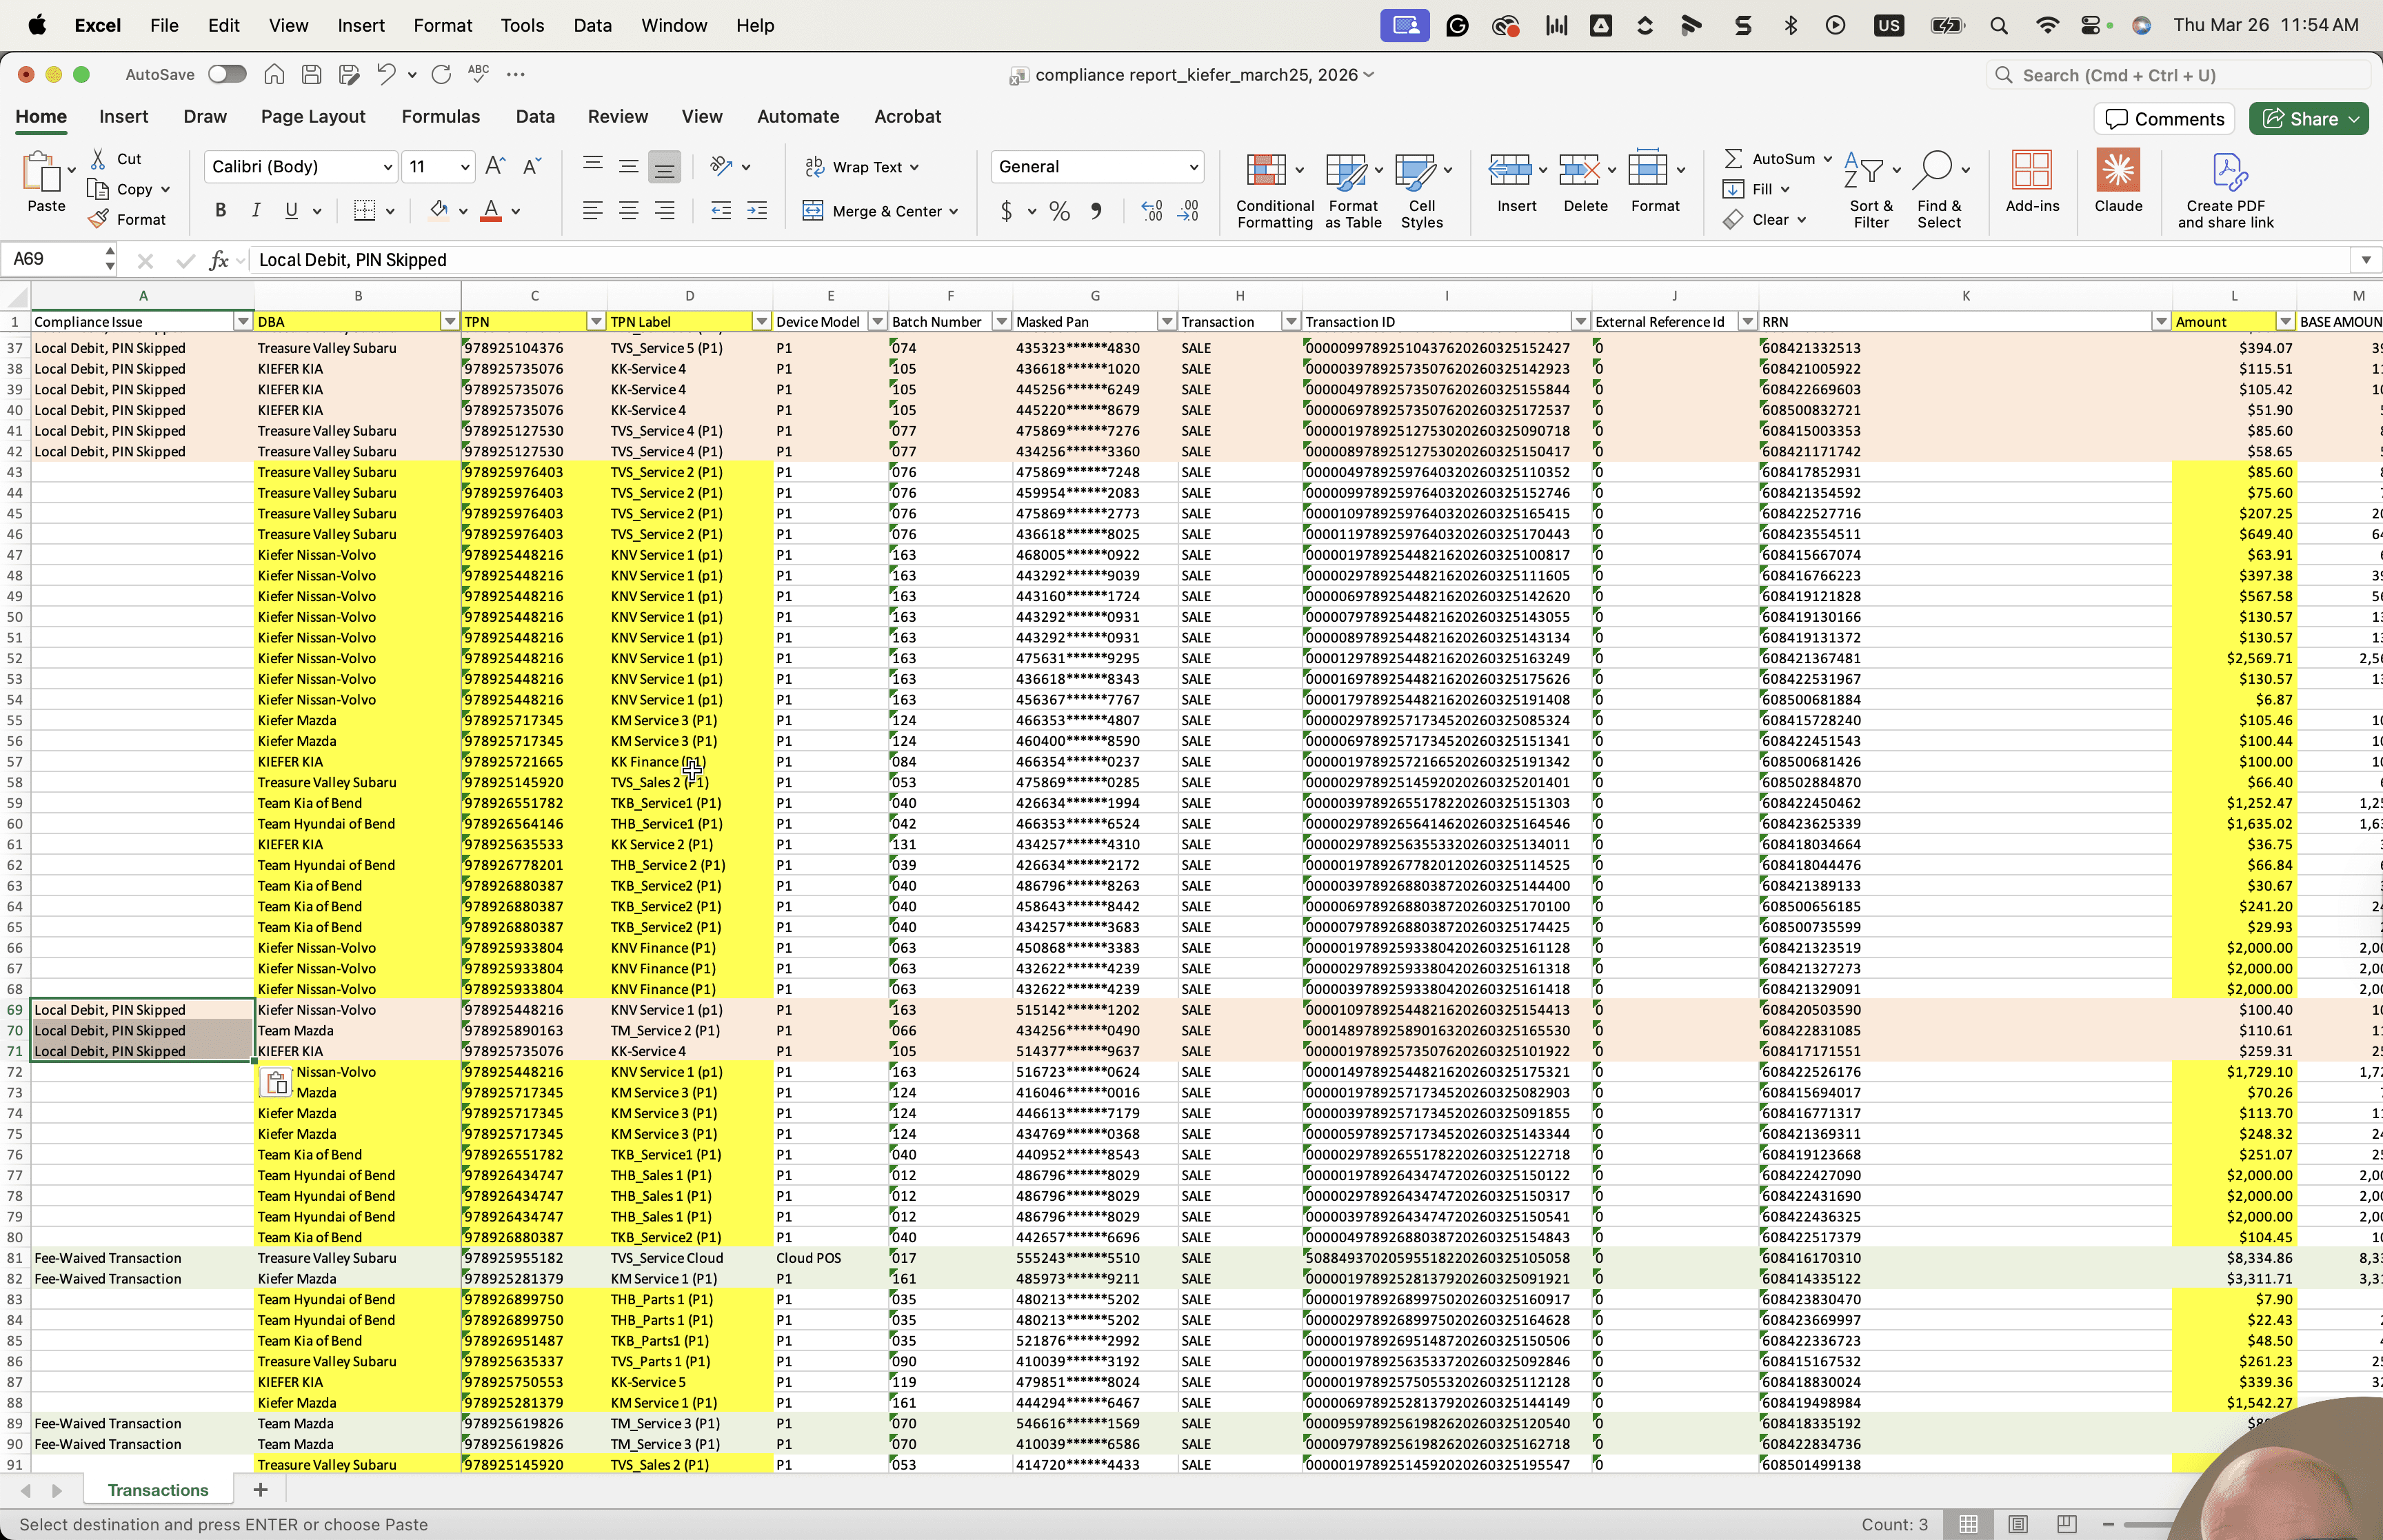Image resolution: width=2383 pixels, height=1540 pixels.
Task: Click the Save icon in title bar
Action: [311, 74]
